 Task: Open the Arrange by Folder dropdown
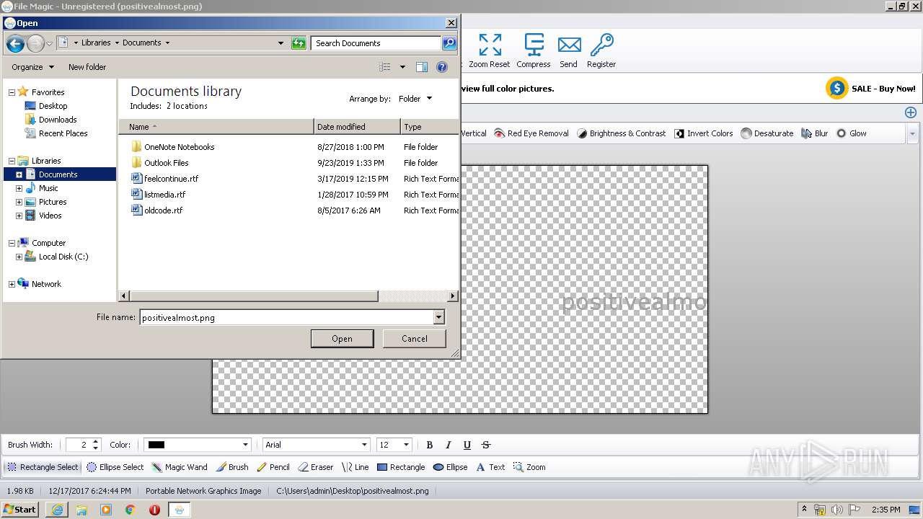(415, 99)
